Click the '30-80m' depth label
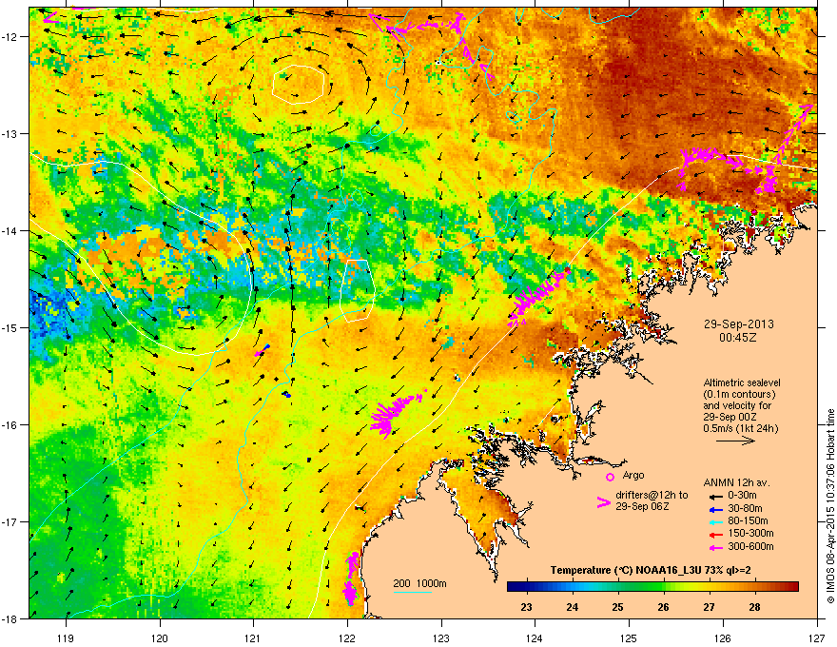 (745, 508)
